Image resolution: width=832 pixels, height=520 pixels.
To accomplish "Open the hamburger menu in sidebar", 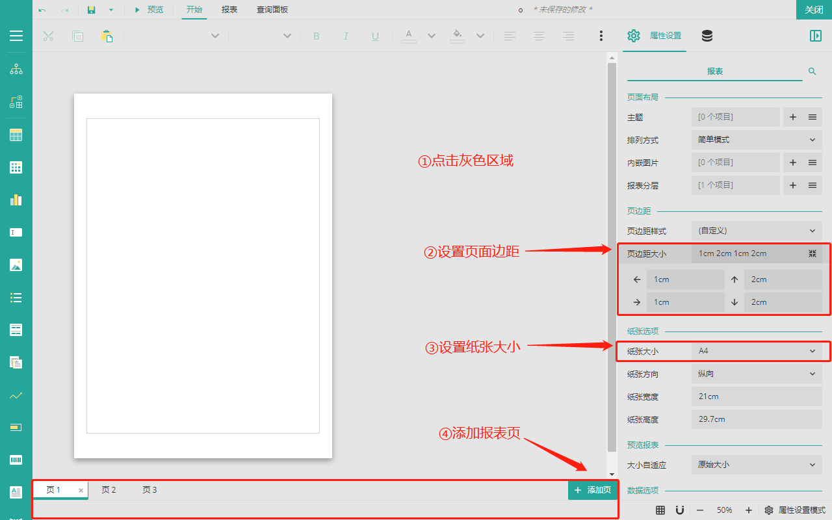I will coord(16,36).
